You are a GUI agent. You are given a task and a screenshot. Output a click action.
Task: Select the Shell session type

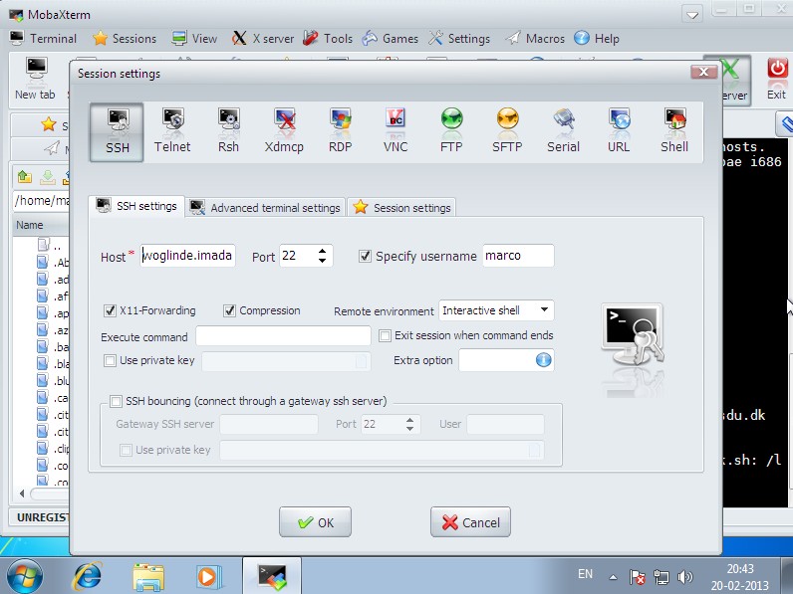pyautogui.click(x=674, y=132)
